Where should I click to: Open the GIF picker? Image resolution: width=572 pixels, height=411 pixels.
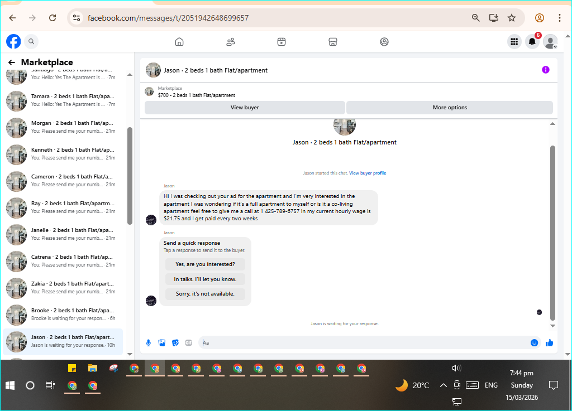coord(189,342)
